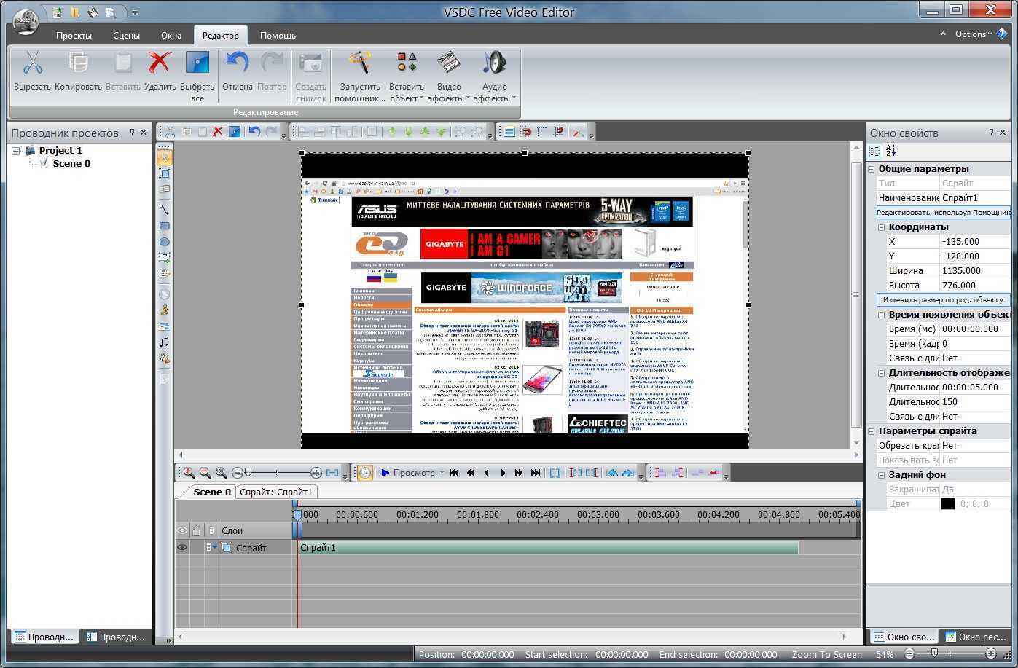Click the Наименование field Спрайт1
This screenshot has height=668, width=1018.
(975, 197)
